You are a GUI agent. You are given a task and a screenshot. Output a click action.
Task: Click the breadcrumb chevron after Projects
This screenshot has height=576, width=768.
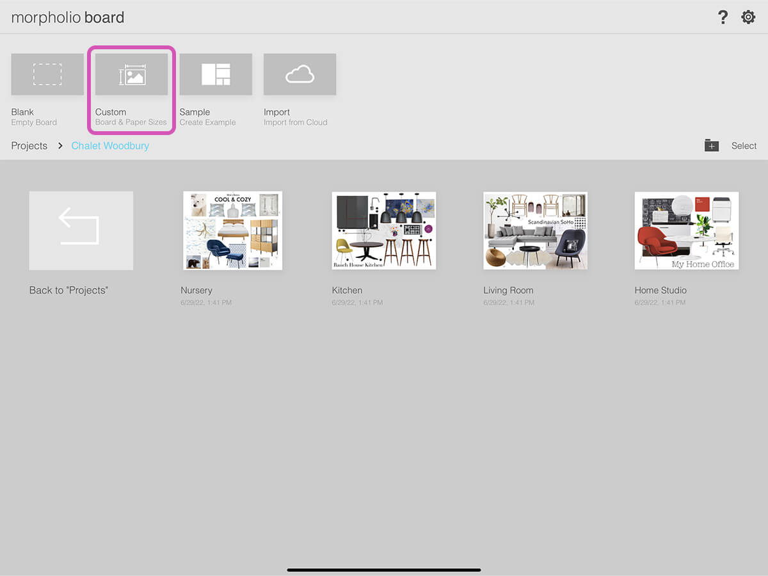[x=60, y=146]
